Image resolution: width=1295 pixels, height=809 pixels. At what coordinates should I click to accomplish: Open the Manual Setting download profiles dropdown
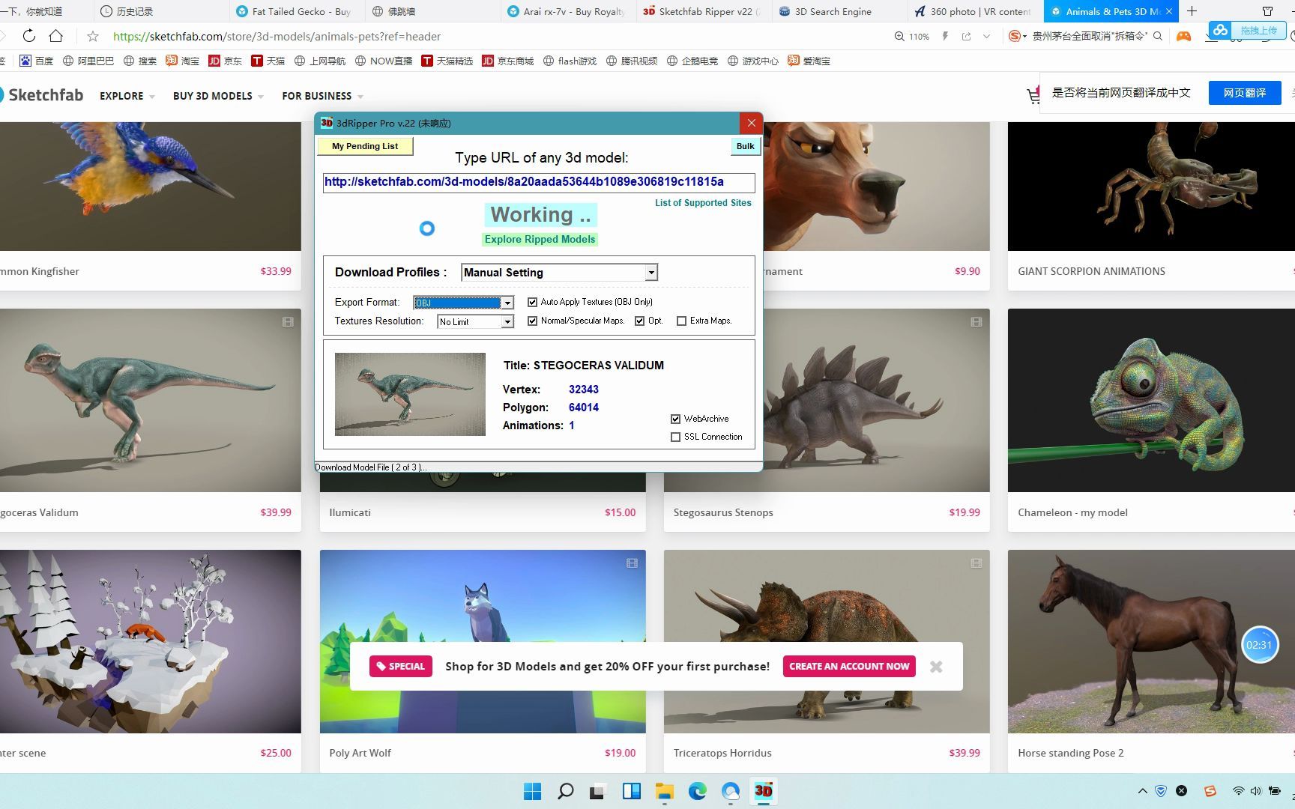650,272
